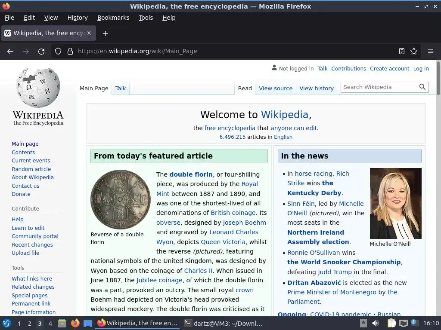Click the Donate sidebar link
The image size is (441, 330).
point(21,194)
